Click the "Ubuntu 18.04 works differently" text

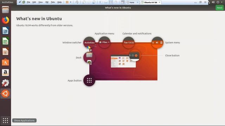coord(45,25)
